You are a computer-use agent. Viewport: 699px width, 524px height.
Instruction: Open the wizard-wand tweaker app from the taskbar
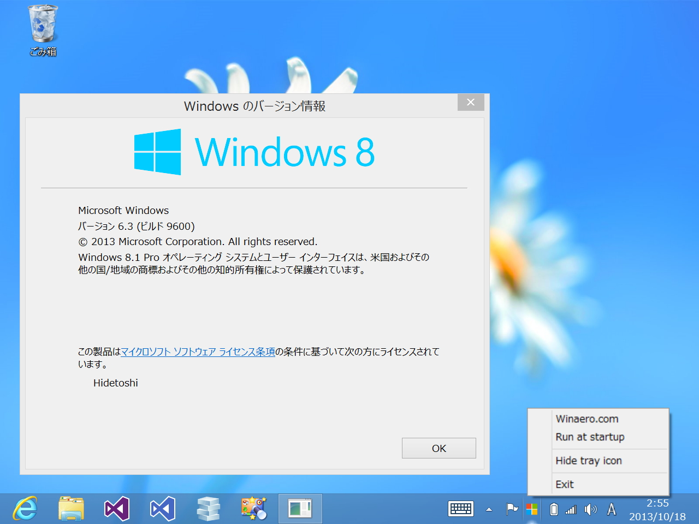coord(254,508)
